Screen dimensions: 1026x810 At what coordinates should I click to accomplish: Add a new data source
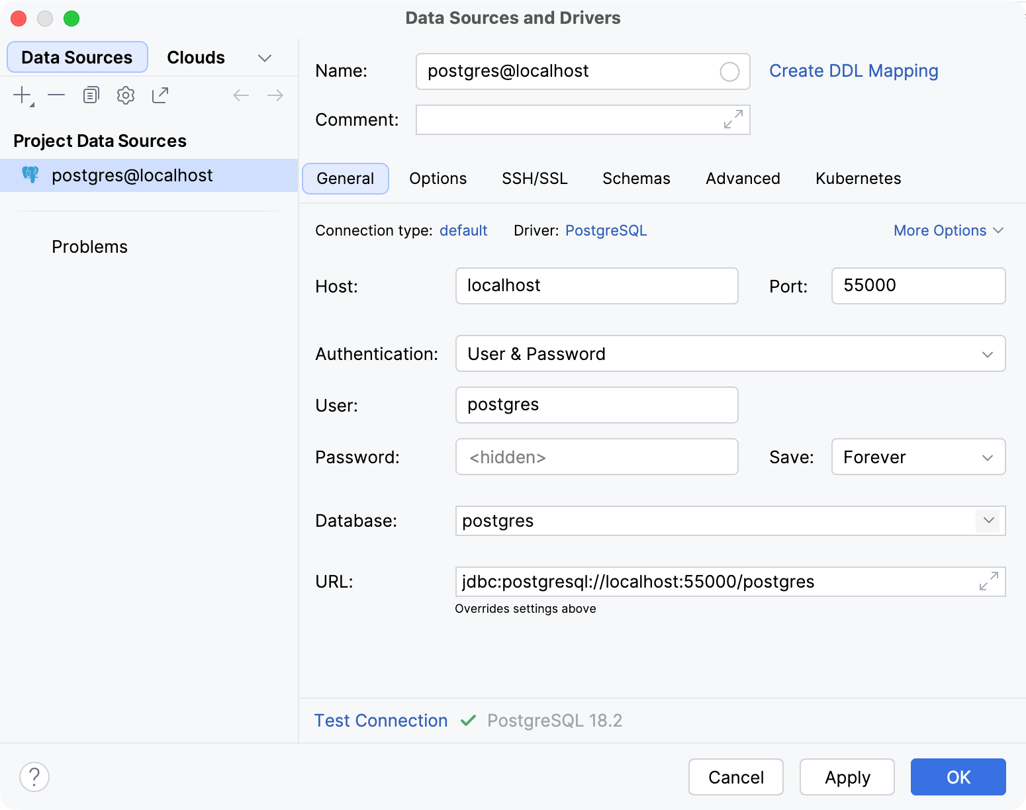(x=21, y=95)
